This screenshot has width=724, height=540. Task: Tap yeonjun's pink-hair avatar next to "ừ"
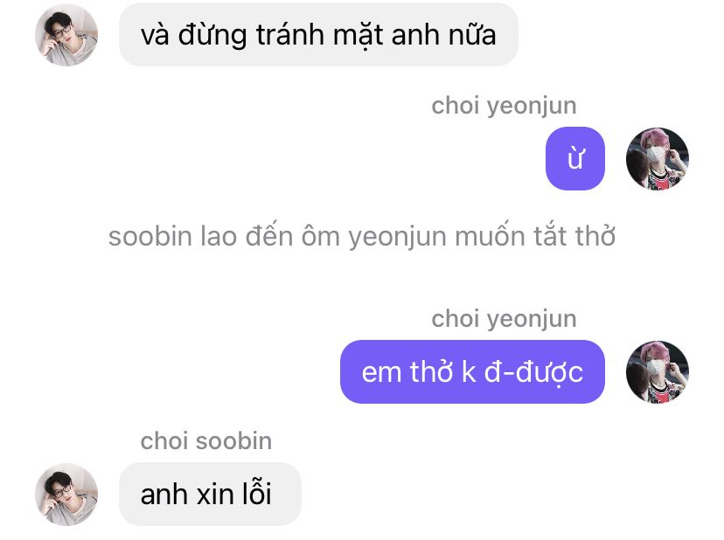click(x=658, y=159)
